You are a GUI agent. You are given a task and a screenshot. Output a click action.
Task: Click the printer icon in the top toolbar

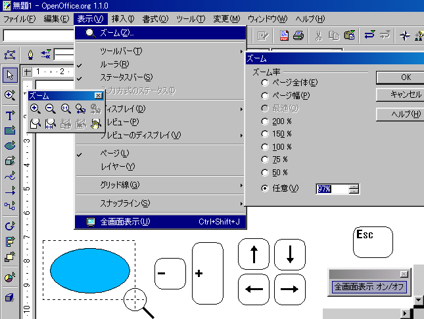pyautogui.click(x=298, y=35)
